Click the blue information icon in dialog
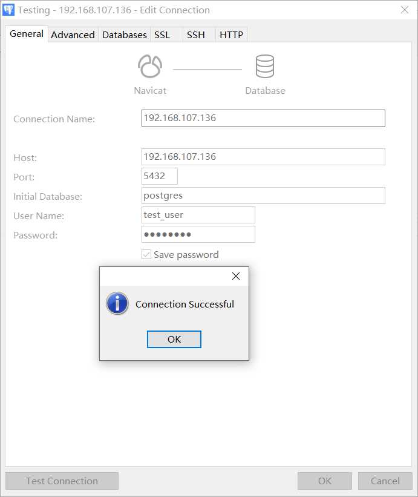 117,304
